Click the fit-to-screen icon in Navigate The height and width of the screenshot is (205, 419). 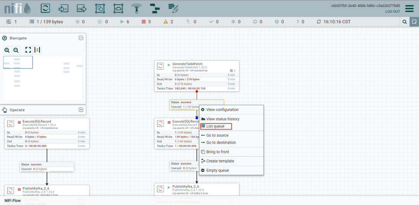pyautogui.click(x=28, y=50)
